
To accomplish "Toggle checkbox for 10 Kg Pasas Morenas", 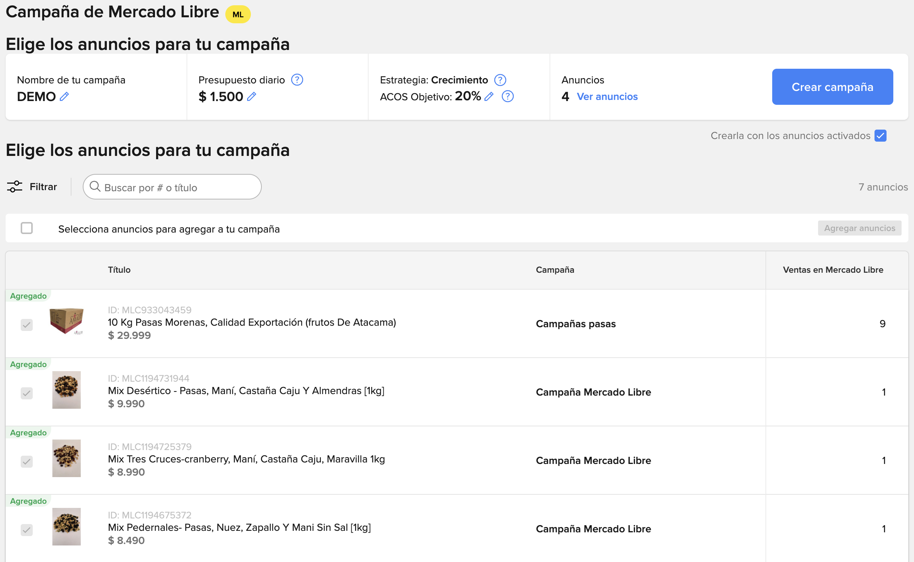I will tap(27, 325).
